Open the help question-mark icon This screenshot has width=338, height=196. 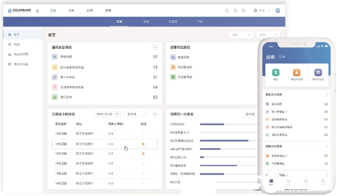[x=243, y=10]
